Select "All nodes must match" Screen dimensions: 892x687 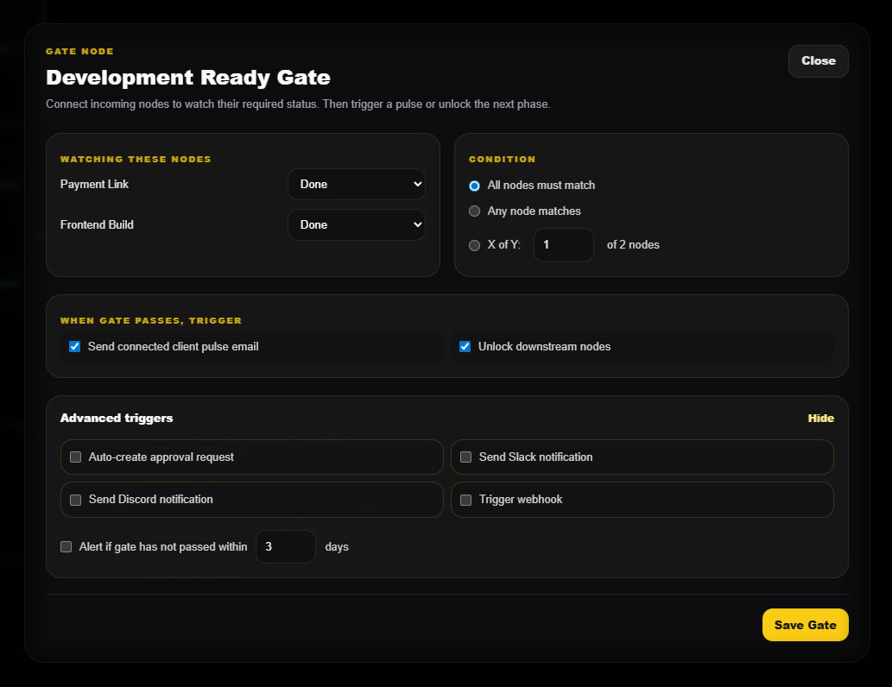(474, 185)
